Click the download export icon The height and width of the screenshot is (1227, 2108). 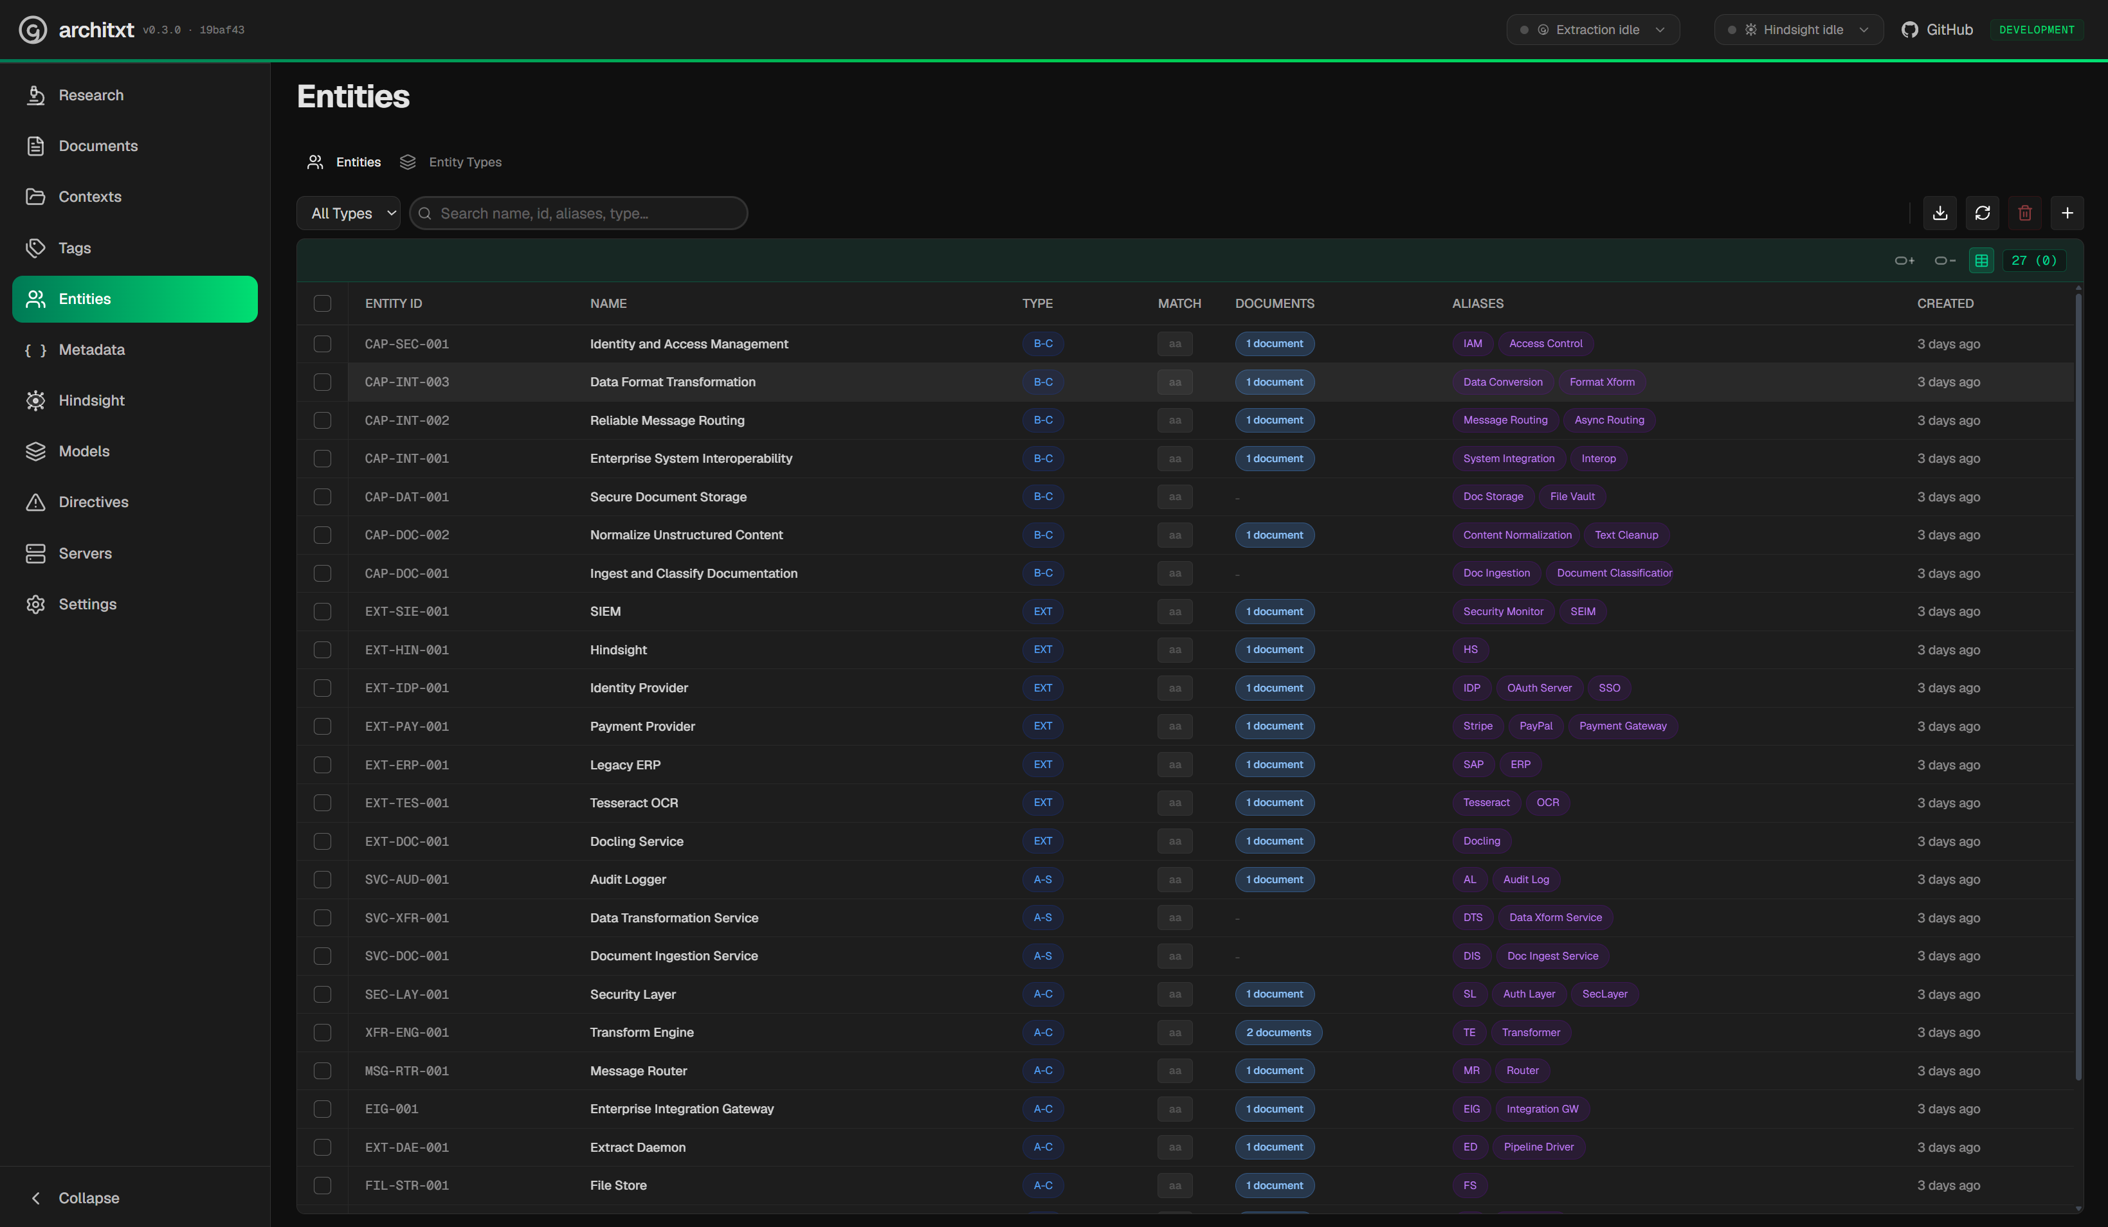click(x=1940, y=213)
